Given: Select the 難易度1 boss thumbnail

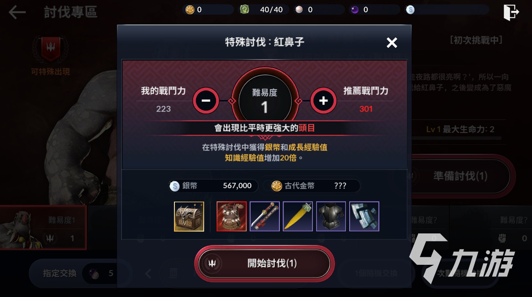Looking at the screenshot, I should pyautogui.click(x=43, y=228).
